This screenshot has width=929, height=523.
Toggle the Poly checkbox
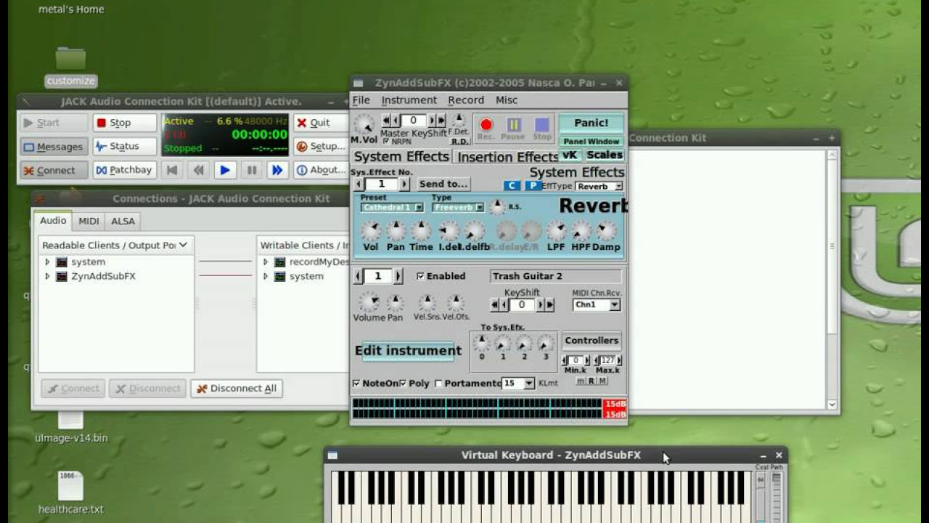click(x=403, y=383)
